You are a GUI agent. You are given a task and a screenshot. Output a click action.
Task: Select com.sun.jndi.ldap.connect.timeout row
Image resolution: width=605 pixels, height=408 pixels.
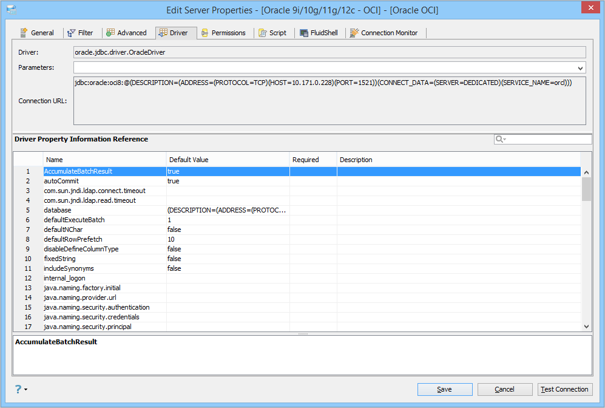[x=297, y=191]
